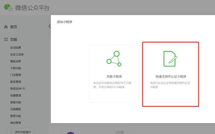Open 留言管理 in sidebar

tap(16, 82)
